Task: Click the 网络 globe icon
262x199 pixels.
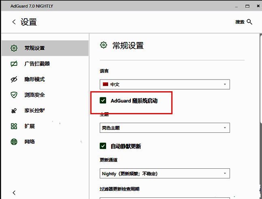Action: coord(14,142)
